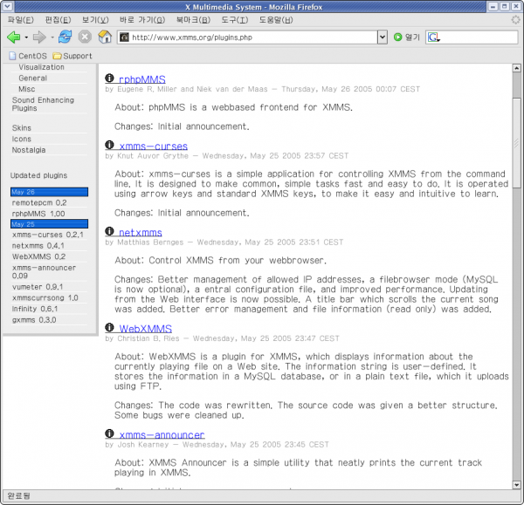Open the 바로 가기(G) menu
This screenshot has height=505, width=524.
(x=142, y=20)
